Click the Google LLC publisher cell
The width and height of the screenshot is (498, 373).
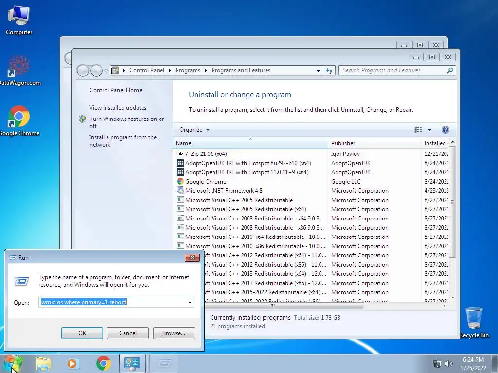(346, 182)
